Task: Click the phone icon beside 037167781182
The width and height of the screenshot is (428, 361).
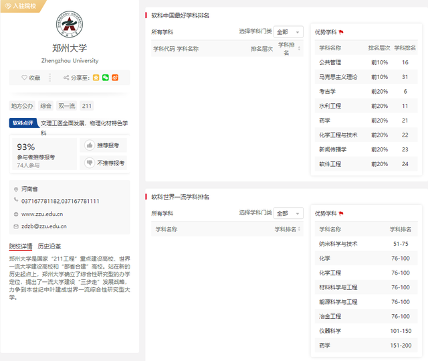Action: tap(16, 200)
